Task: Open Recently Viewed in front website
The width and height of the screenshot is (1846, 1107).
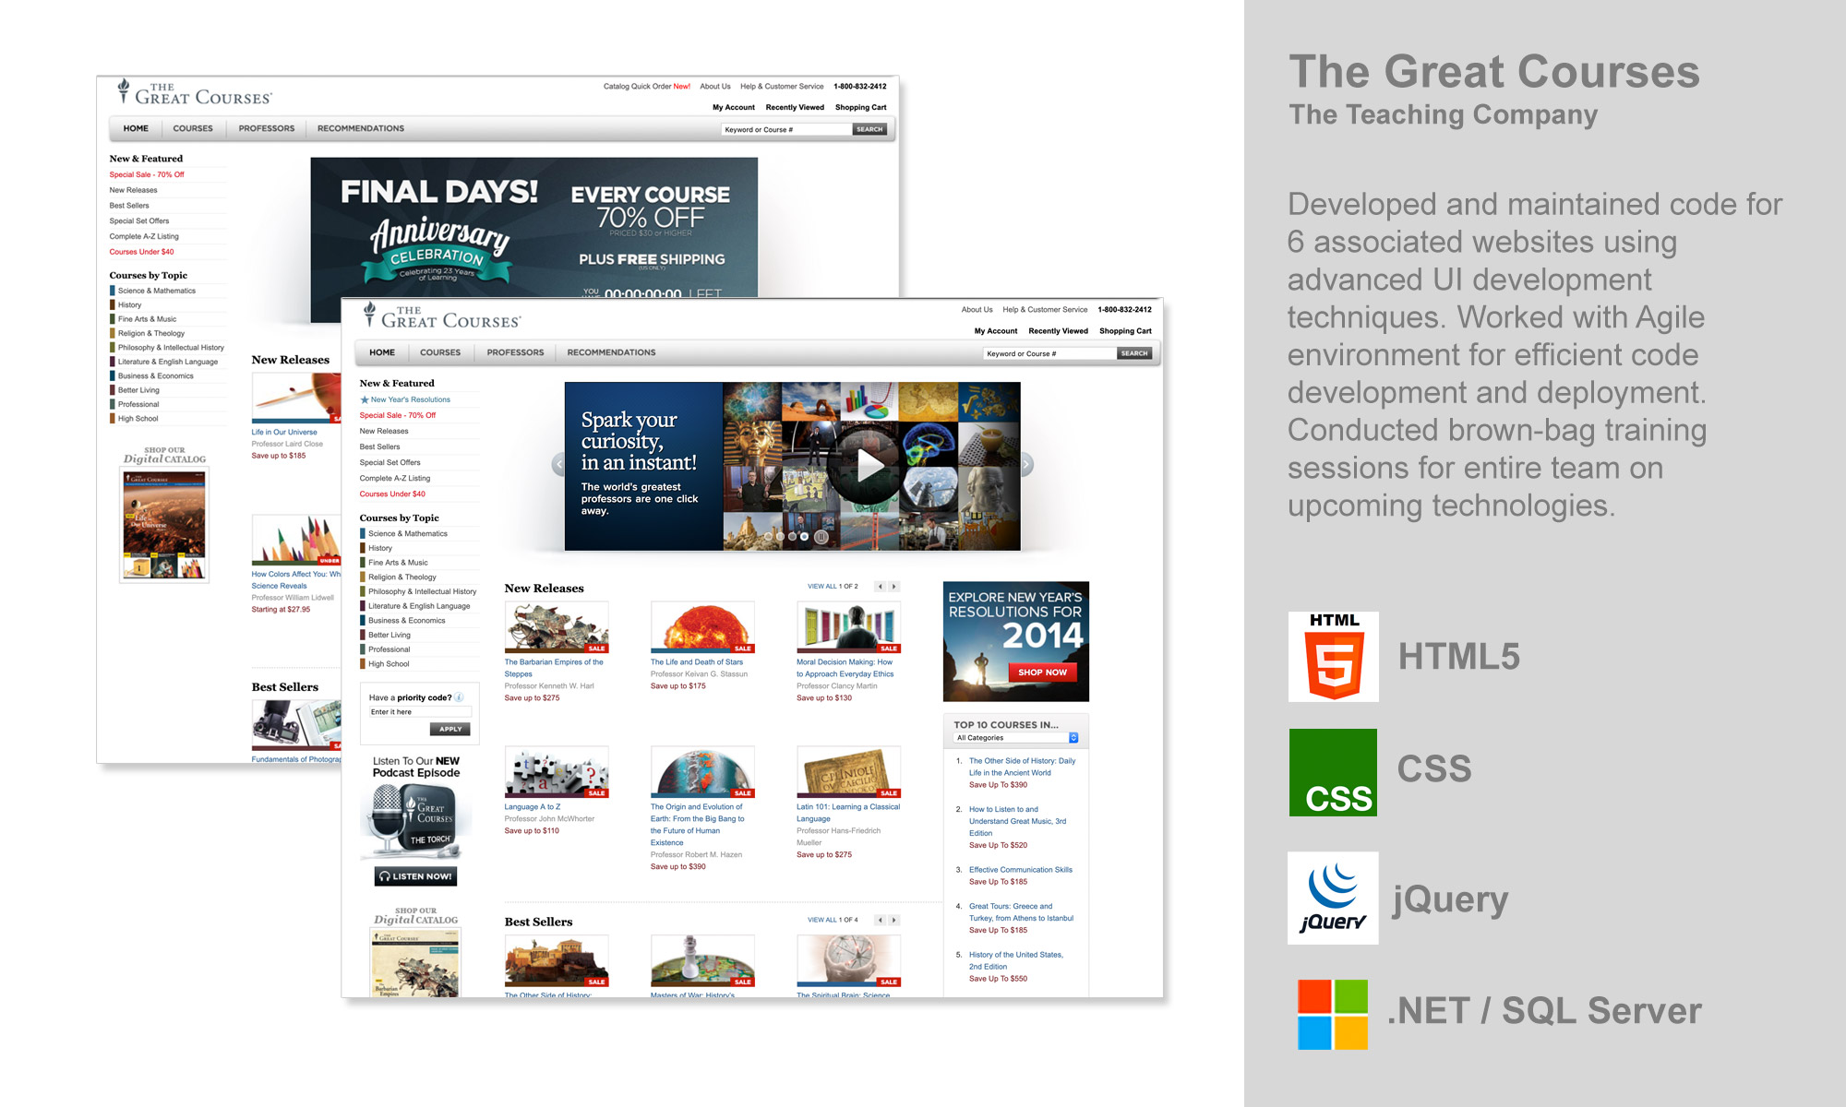Action: pyautogui.click(x=1058, y=331)
